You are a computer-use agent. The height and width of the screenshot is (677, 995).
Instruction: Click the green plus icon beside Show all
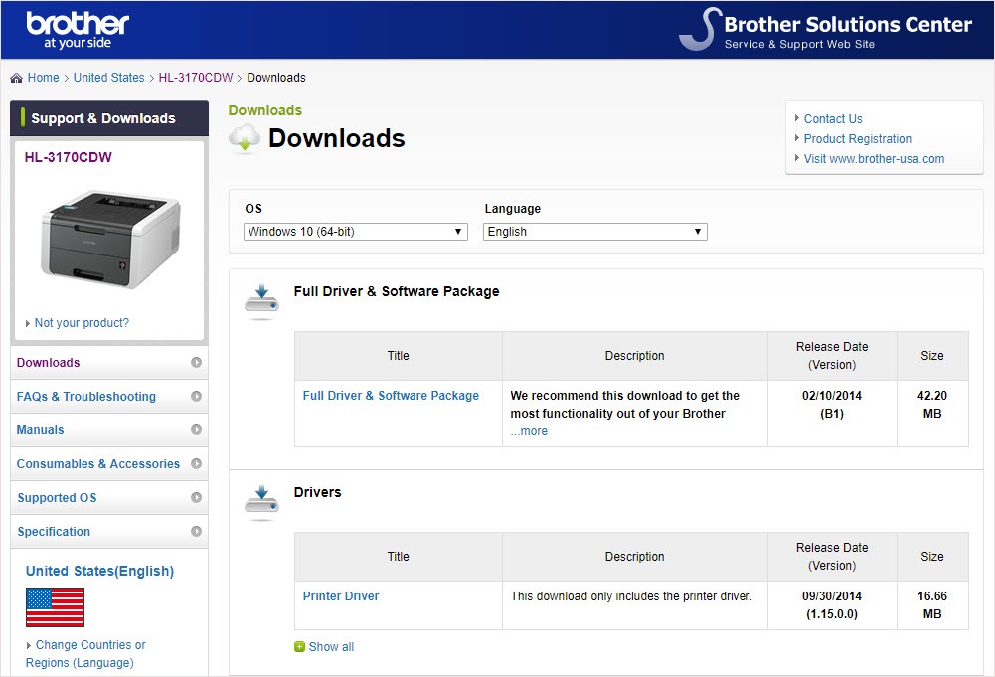pos(299,646)
